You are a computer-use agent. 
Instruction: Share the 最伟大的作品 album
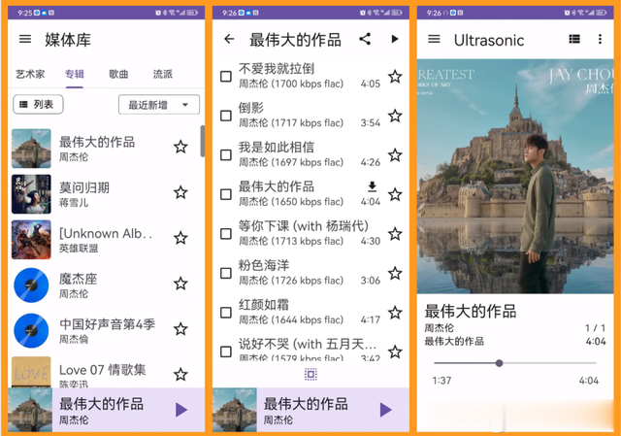click(x=365, y=39)
